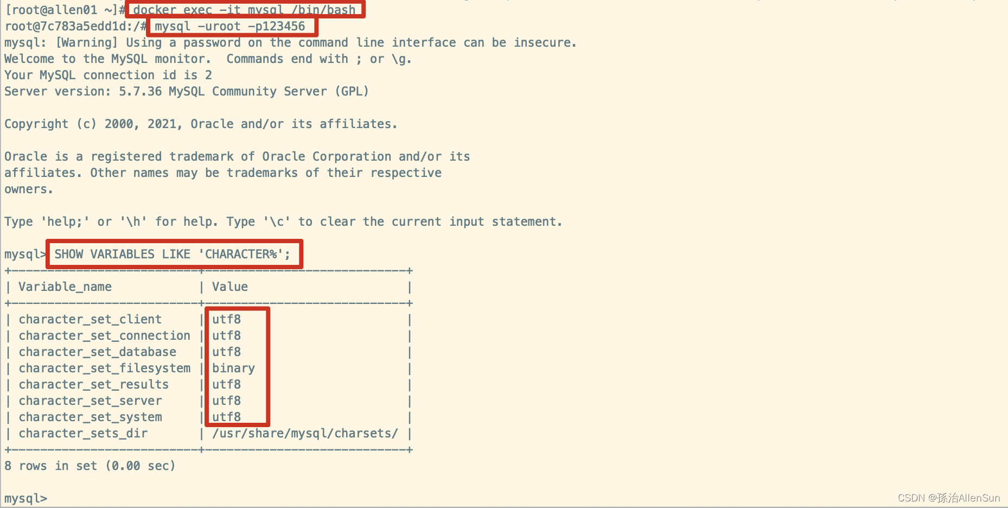
Task: Click the Variable_name column header
Action: coord(65,287)
